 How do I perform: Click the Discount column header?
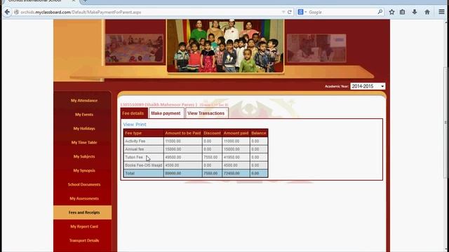tap(212, 133)
